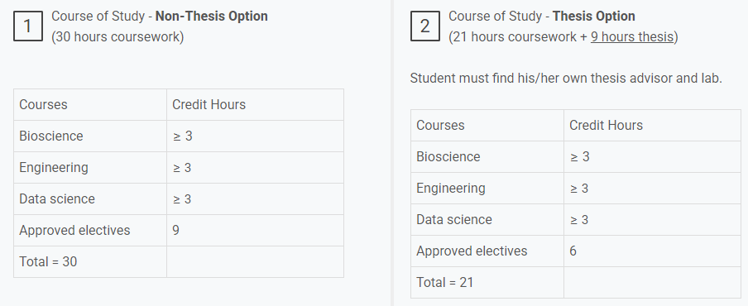The image size is (748, 306).
Task: Select Bioscience row in Thesis table
Action: click(x=576, y=157)
